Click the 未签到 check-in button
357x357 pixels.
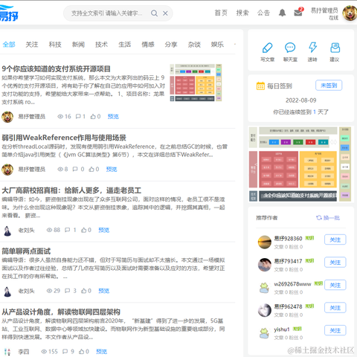coord(329,86)
